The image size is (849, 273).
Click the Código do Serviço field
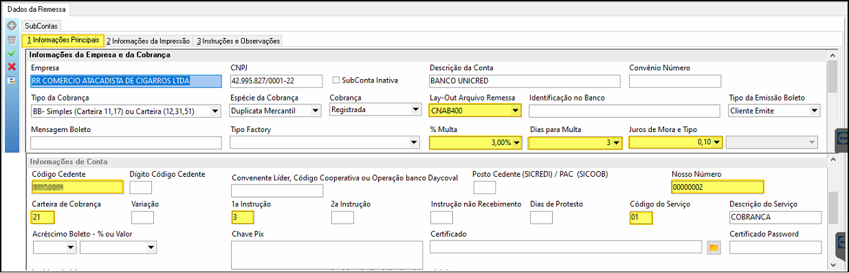[x=641, y=217]
